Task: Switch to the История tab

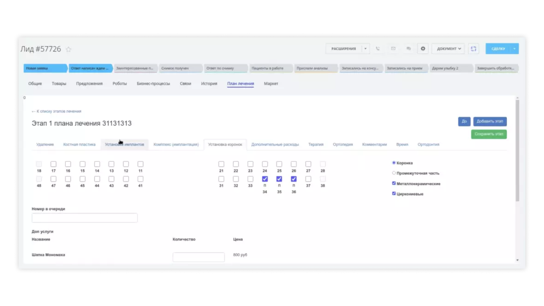Action: 209,84
